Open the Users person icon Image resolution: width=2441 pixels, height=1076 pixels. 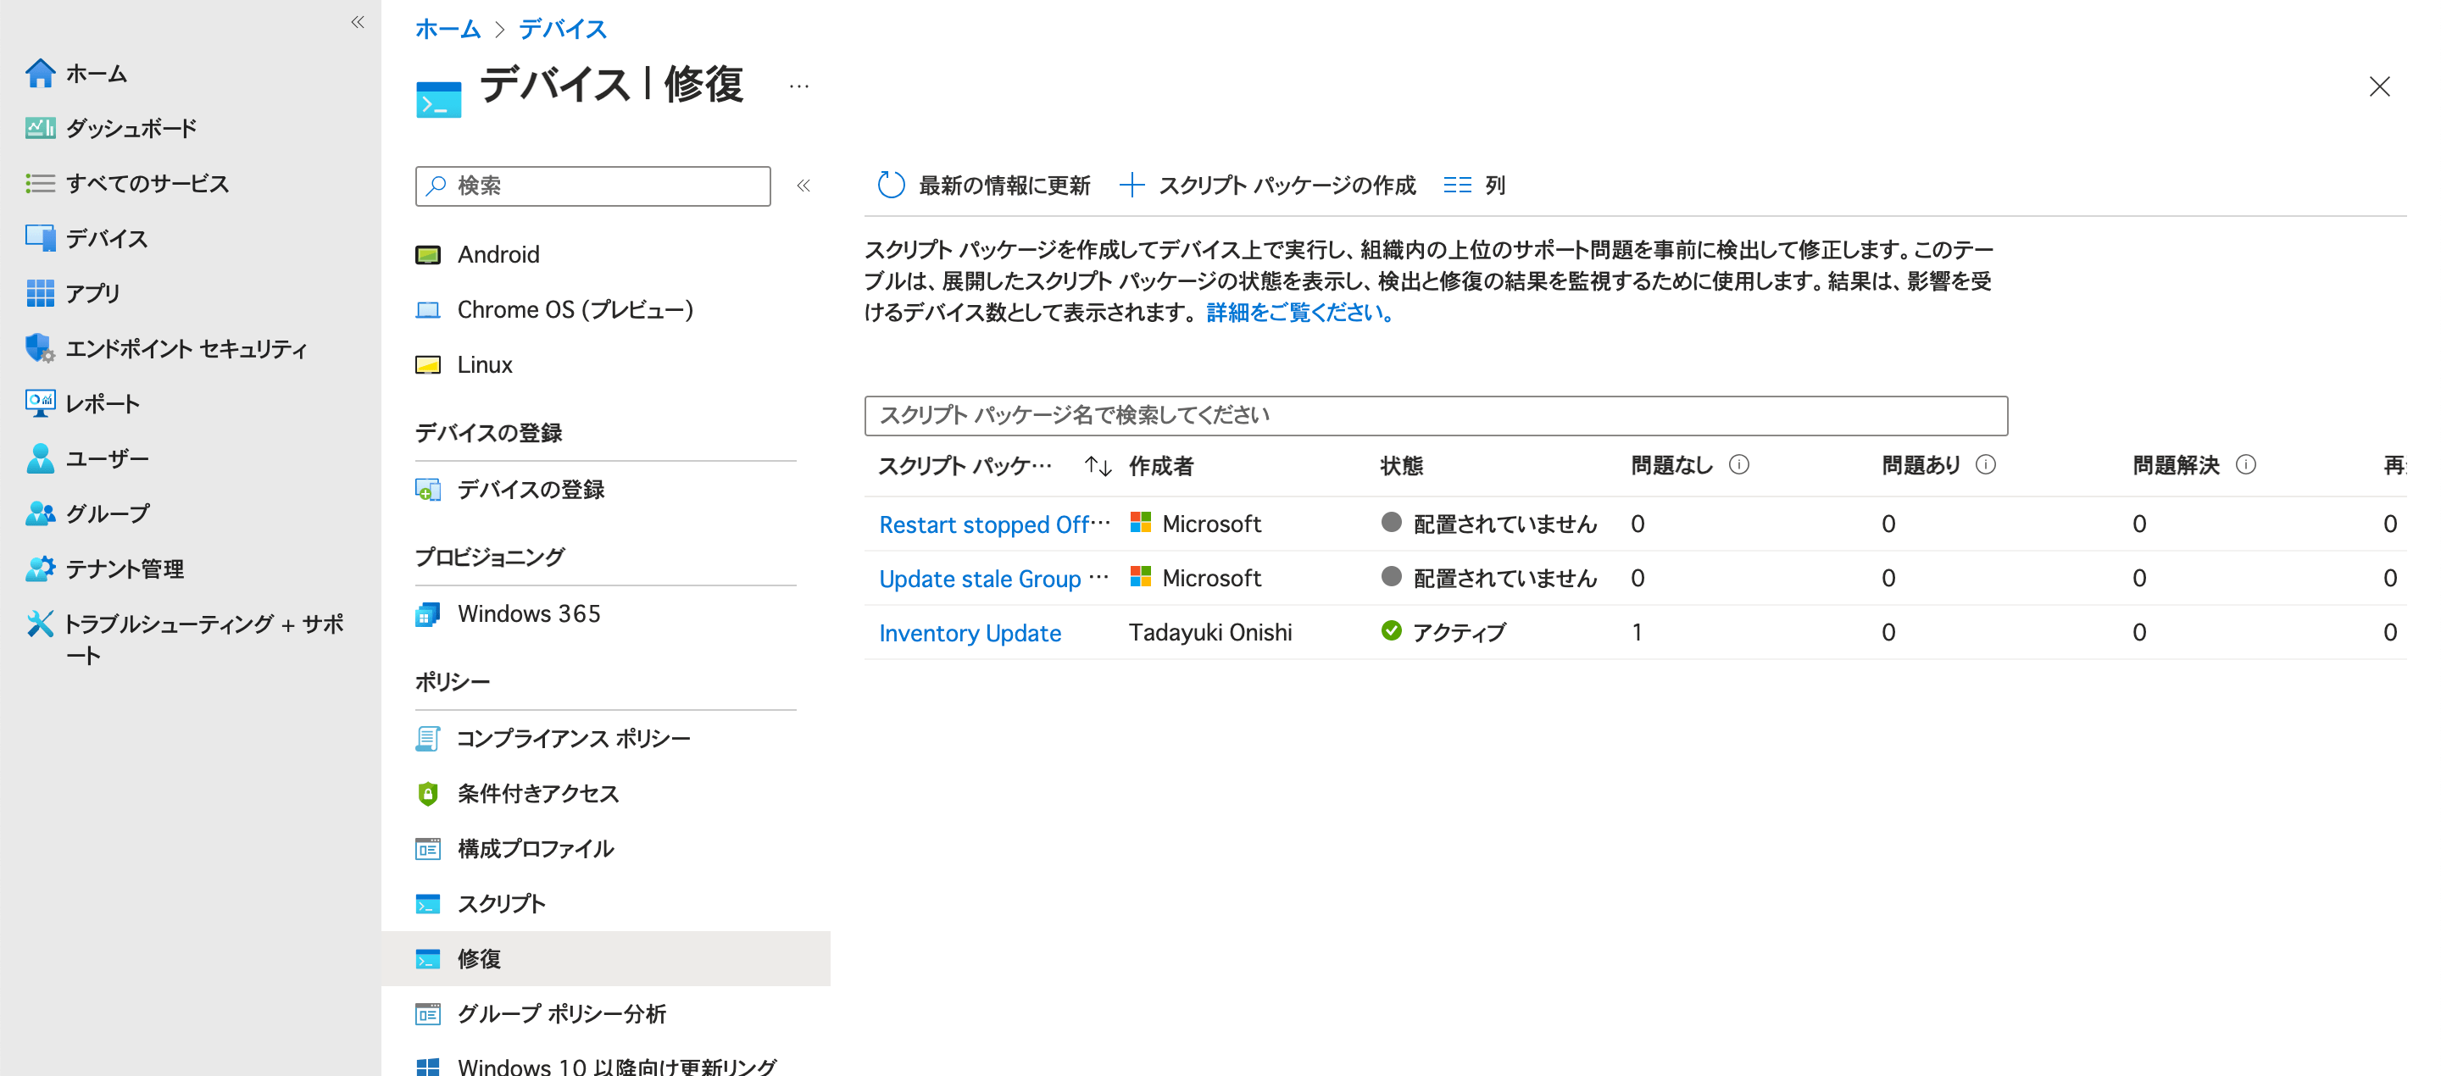click(x=40, y=458)
